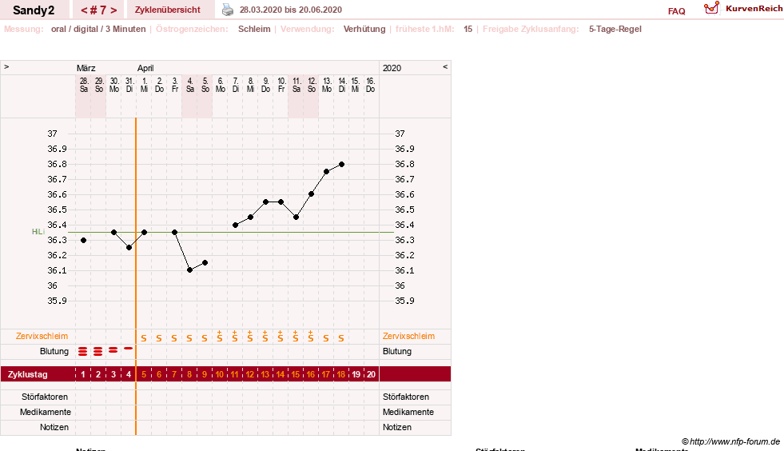This screenshot has height=451, width=784.
Task: Click the chart's left edge '>' arrow
Action: (6, 66)
